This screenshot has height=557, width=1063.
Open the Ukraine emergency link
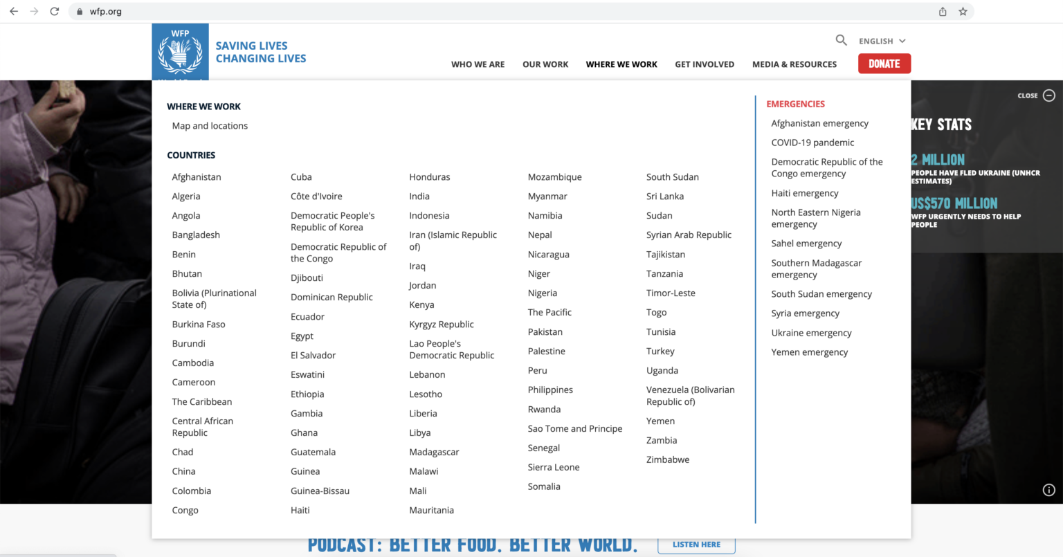coord(811,333)
